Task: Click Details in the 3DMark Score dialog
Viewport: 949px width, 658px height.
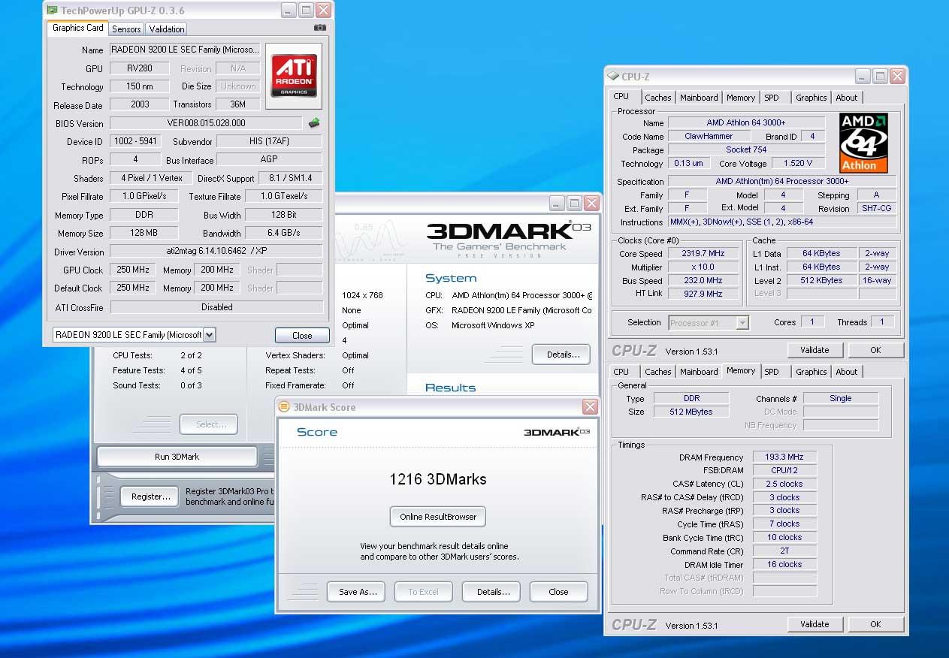Action: (491, 592)
